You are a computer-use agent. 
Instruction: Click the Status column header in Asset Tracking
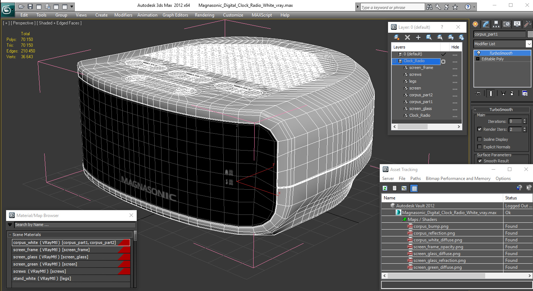click(518, 198)
